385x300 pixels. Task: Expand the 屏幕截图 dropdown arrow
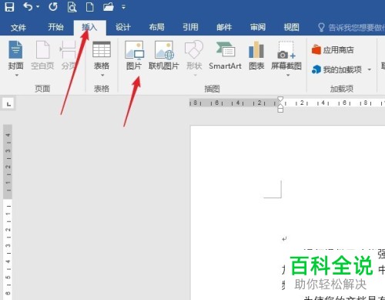click(288, 76)
